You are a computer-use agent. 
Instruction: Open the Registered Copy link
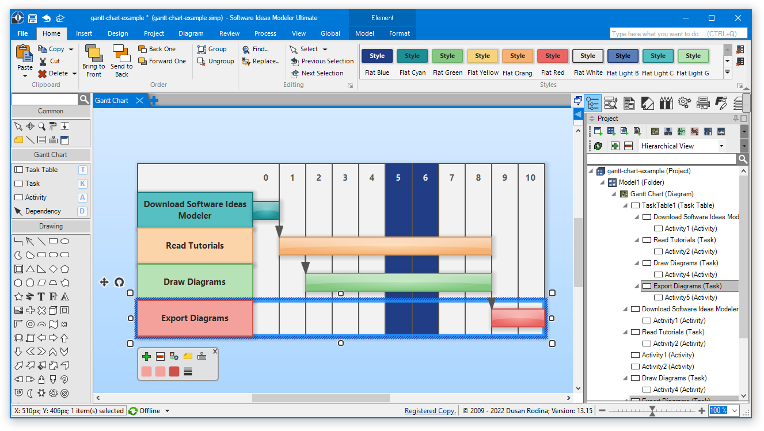click(430, 411)
